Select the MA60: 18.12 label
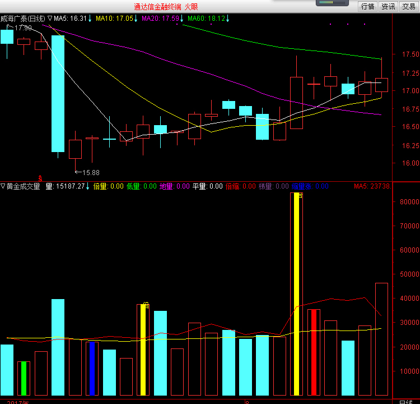This screenshot has height=404, width=420. pos(206,19)
